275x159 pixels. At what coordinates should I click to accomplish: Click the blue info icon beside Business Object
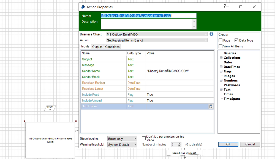pyautogui.click(x=211, y=34)
